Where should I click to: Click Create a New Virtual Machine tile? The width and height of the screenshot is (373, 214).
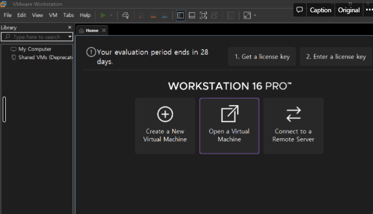[165, 126]
